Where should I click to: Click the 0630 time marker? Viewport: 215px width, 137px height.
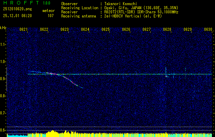(x=208, y=29)
